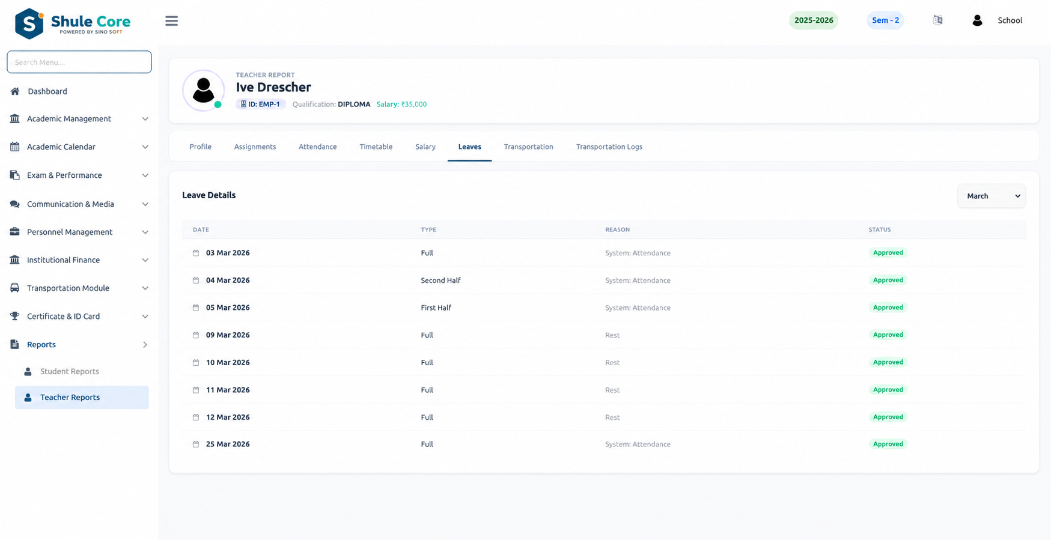Click the teacher avatar picture

203,91
